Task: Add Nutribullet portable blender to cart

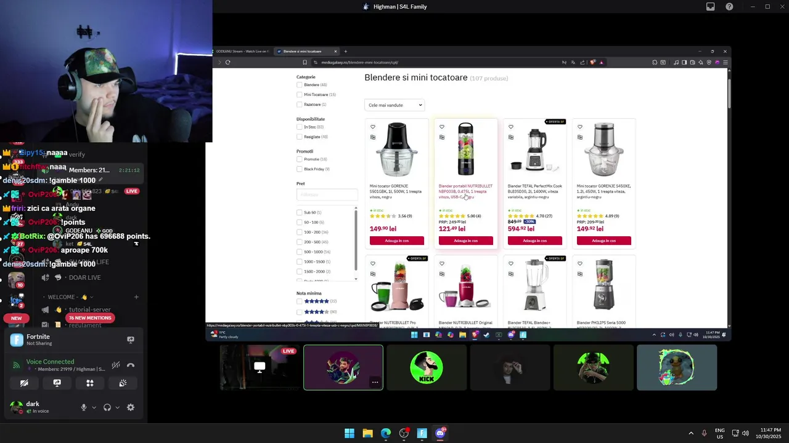Action: (466, 241)
